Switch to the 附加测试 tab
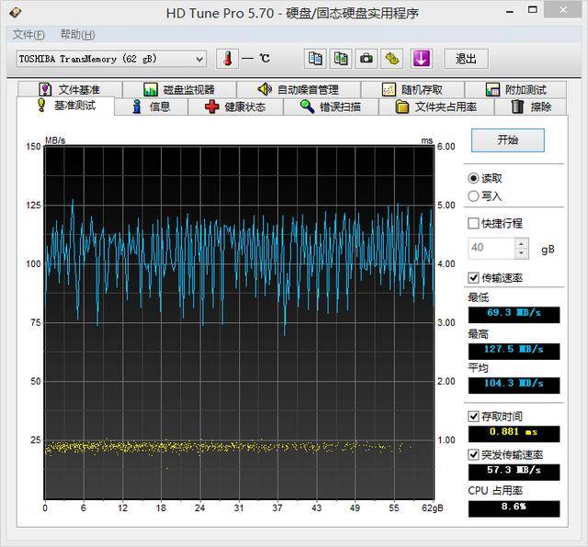 [516, 90]
